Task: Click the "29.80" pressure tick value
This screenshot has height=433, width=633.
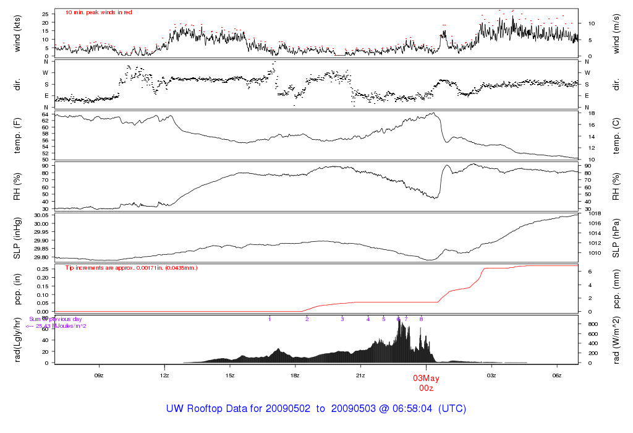Action: pyautogui.click(x=41, y=257)
